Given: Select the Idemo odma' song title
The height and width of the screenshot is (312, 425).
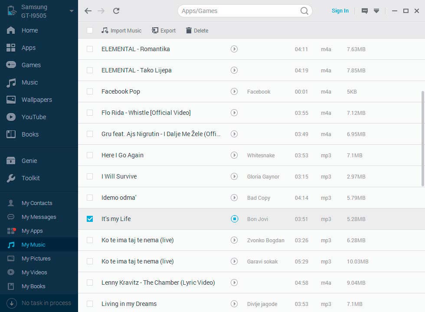Looking at the screenshot, I should (119, 198).
